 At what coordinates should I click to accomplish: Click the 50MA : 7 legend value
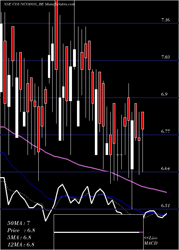[x=19, y=223]
